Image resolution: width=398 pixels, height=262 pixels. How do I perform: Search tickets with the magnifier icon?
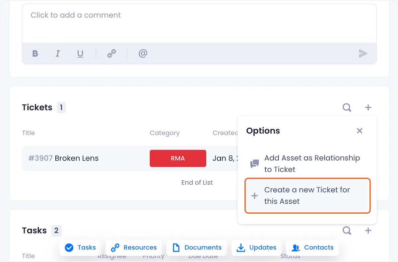click(347, 108)
